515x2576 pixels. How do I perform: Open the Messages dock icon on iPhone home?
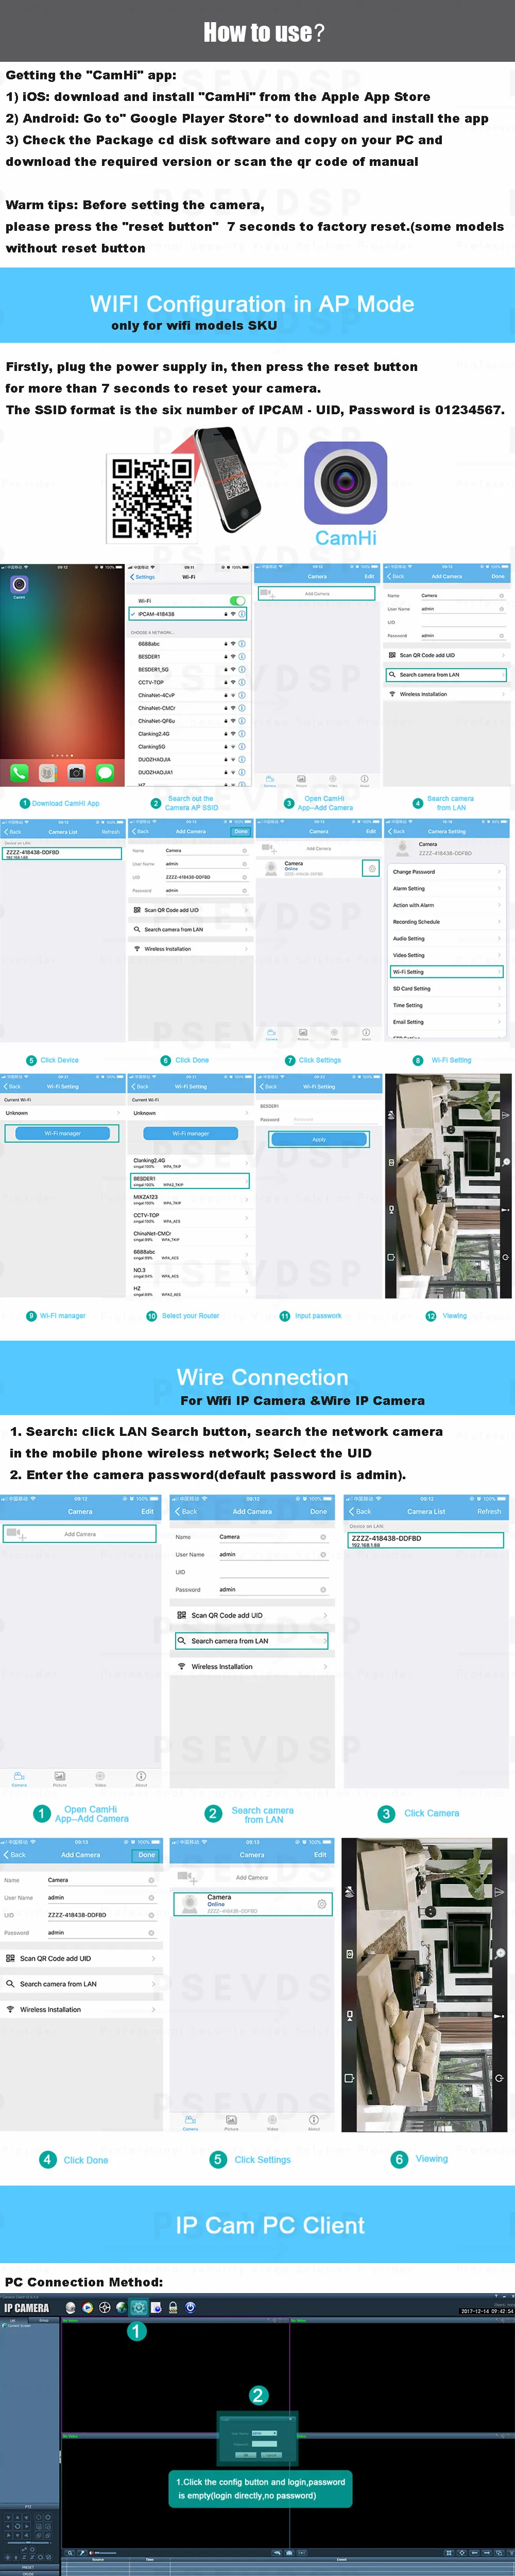pyautogui.click(x=105, y=772)
